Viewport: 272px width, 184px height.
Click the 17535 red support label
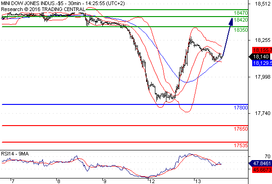(x=241, y=145)
